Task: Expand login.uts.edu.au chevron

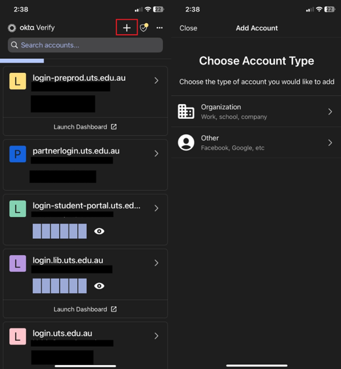Action: click(156, 336)
